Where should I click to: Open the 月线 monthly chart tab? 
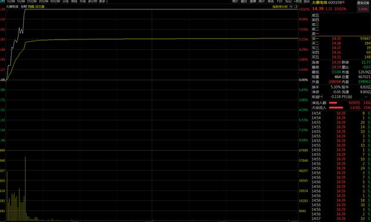82,1
